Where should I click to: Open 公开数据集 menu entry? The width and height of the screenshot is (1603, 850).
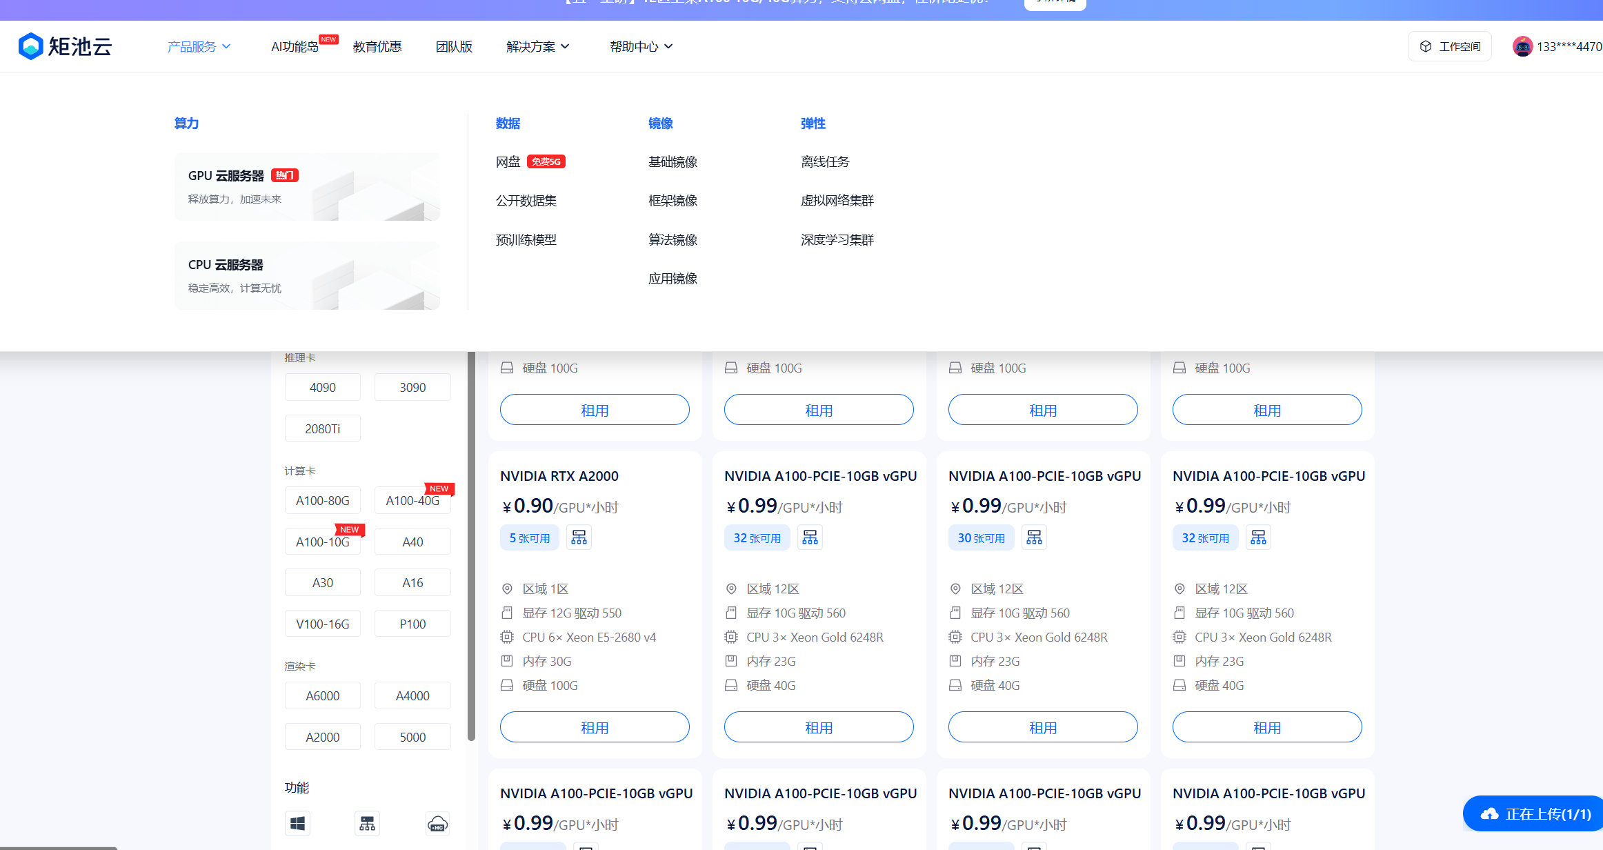coord(526,200)
